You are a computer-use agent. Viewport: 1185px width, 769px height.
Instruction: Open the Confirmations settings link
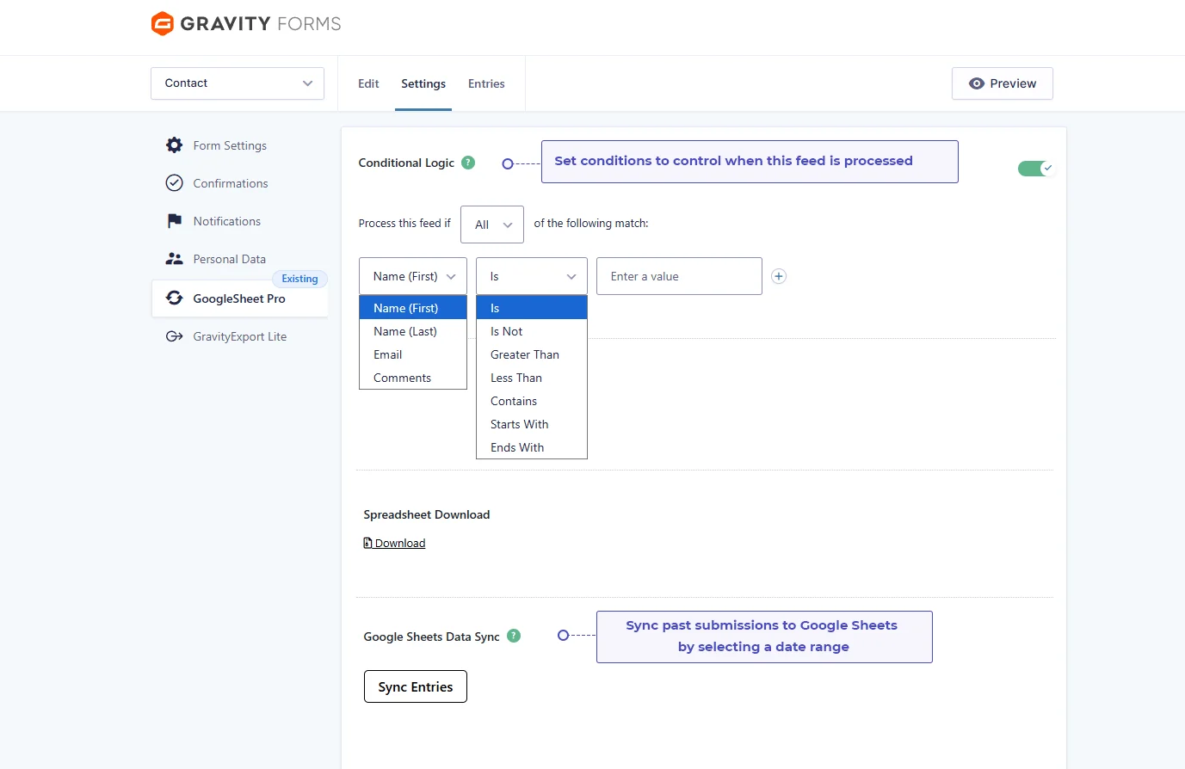pos(231,183)
